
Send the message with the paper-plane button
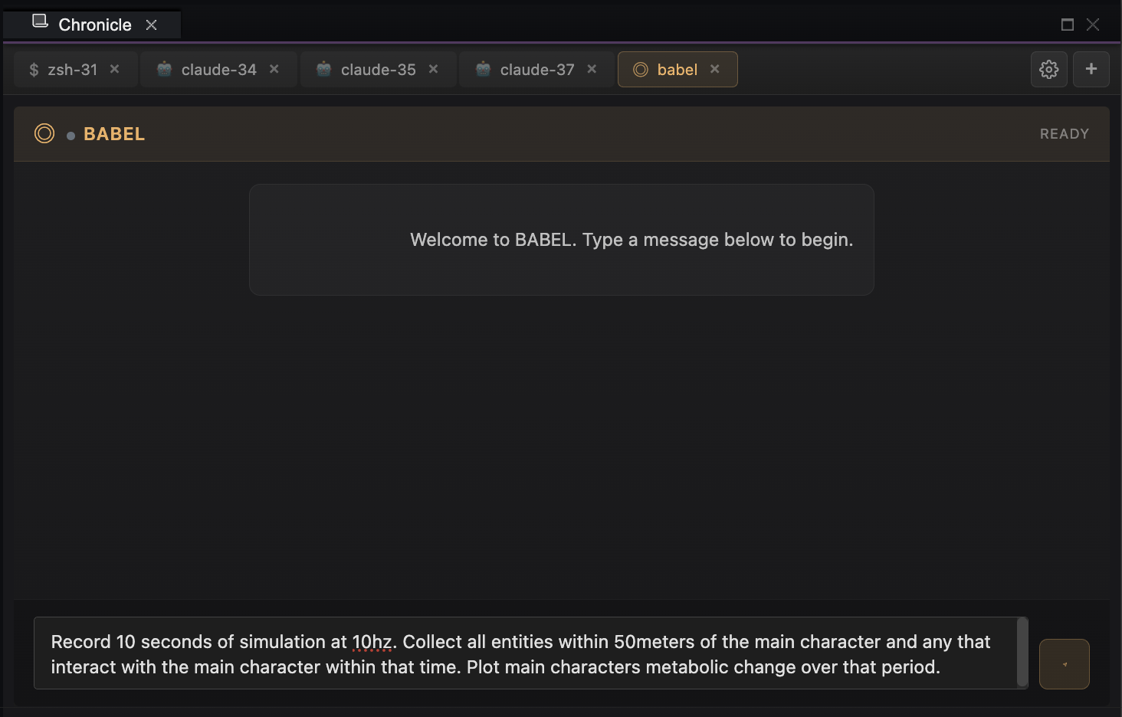point(1064,663)
